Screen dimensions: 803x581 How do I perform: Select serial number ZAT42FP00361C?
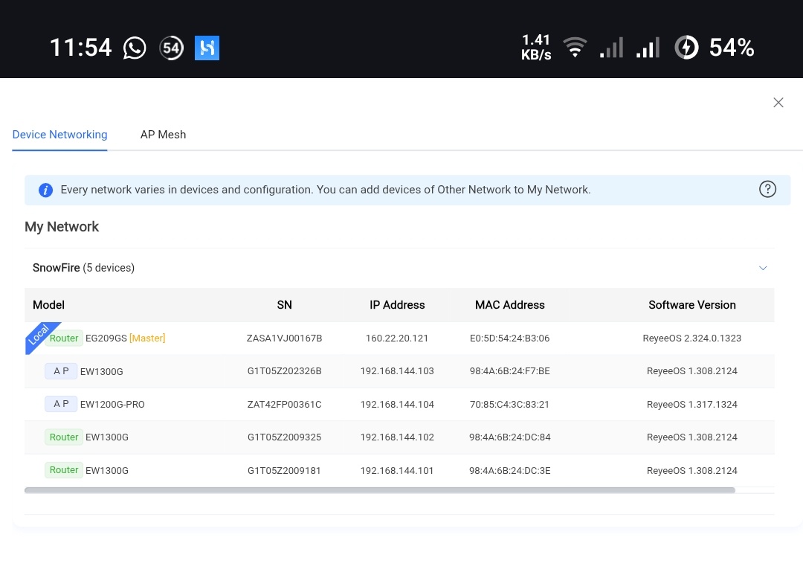(284, 404)
